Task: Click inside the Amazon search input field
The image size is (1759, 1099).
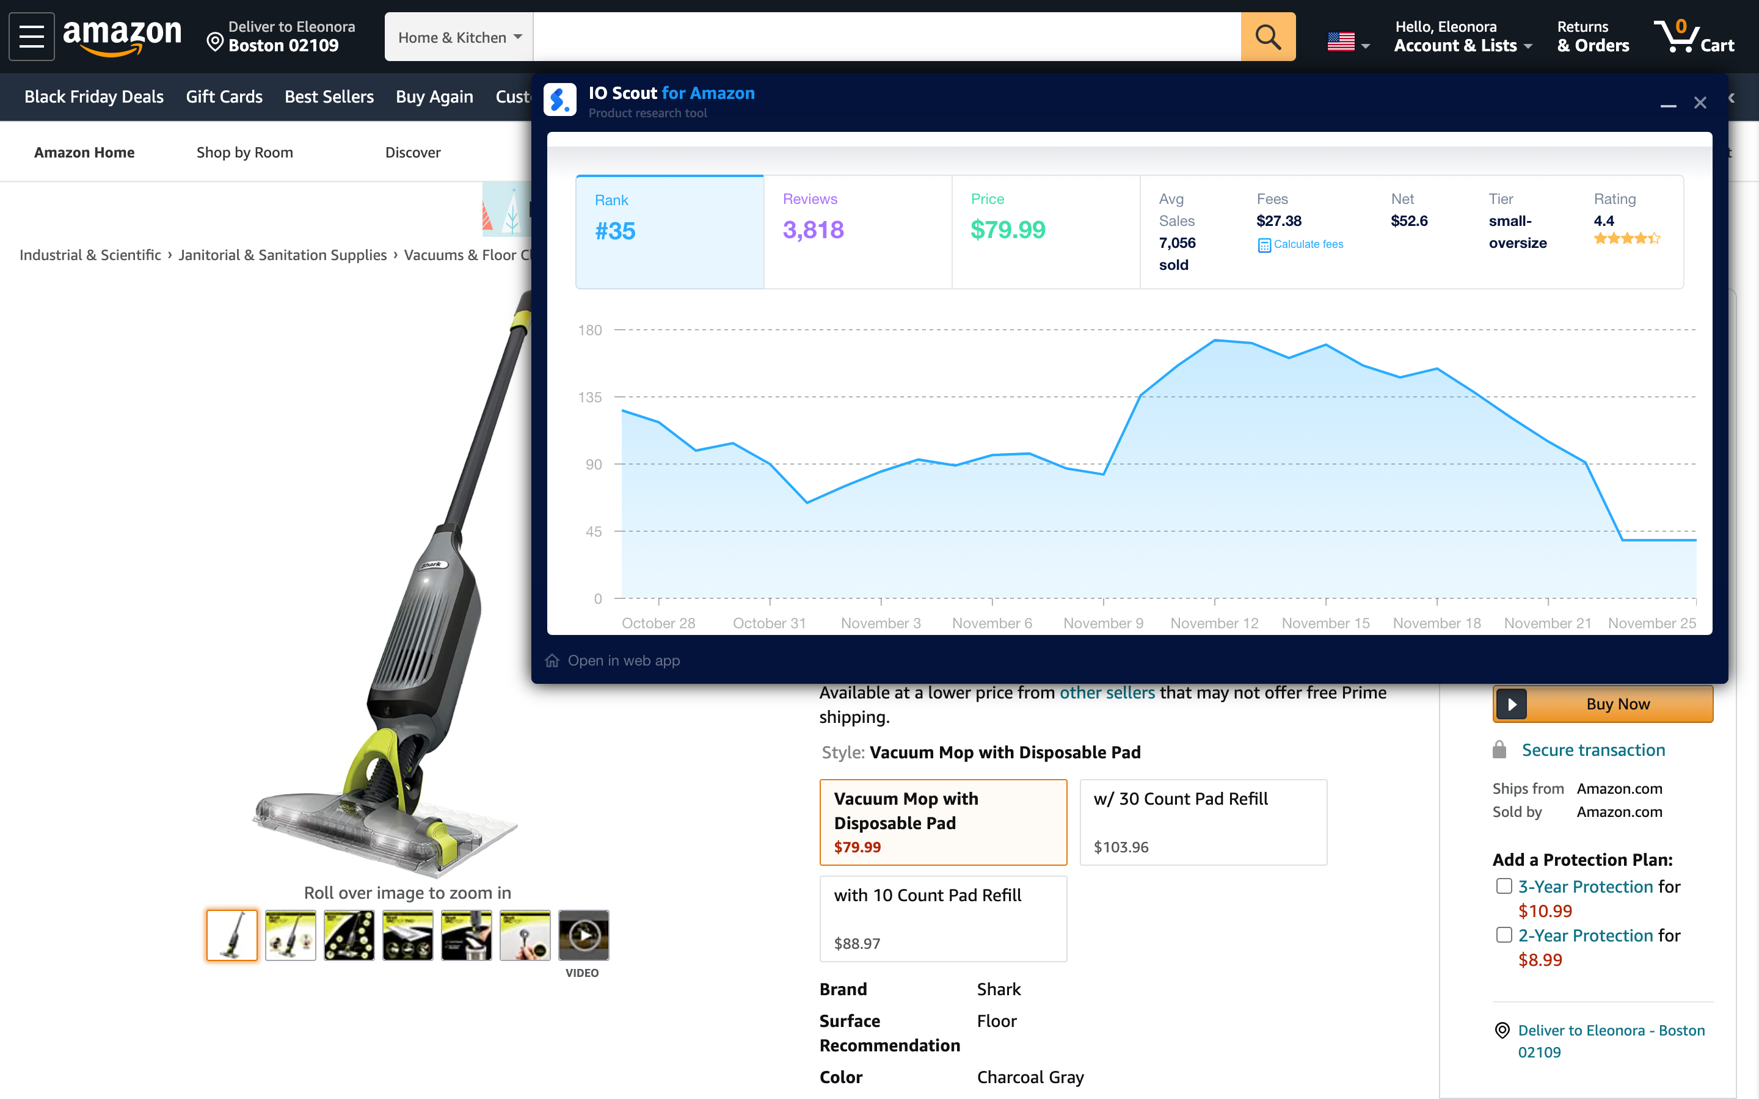Action: click(886, 37)
